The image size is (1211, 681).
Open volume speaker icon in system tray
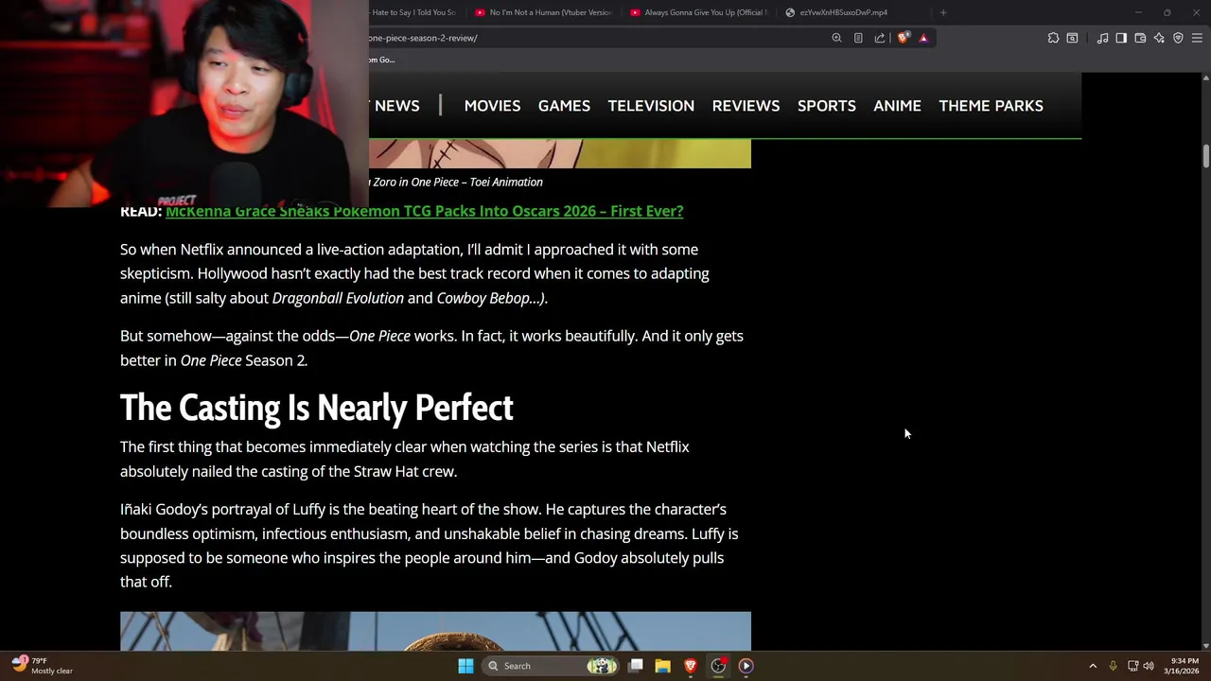click(x=1149, y=666)
